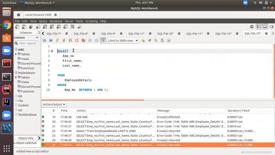Close the Local instance 3306 tab
Viewport: 275px width, 155px height.
pos(55,15)
